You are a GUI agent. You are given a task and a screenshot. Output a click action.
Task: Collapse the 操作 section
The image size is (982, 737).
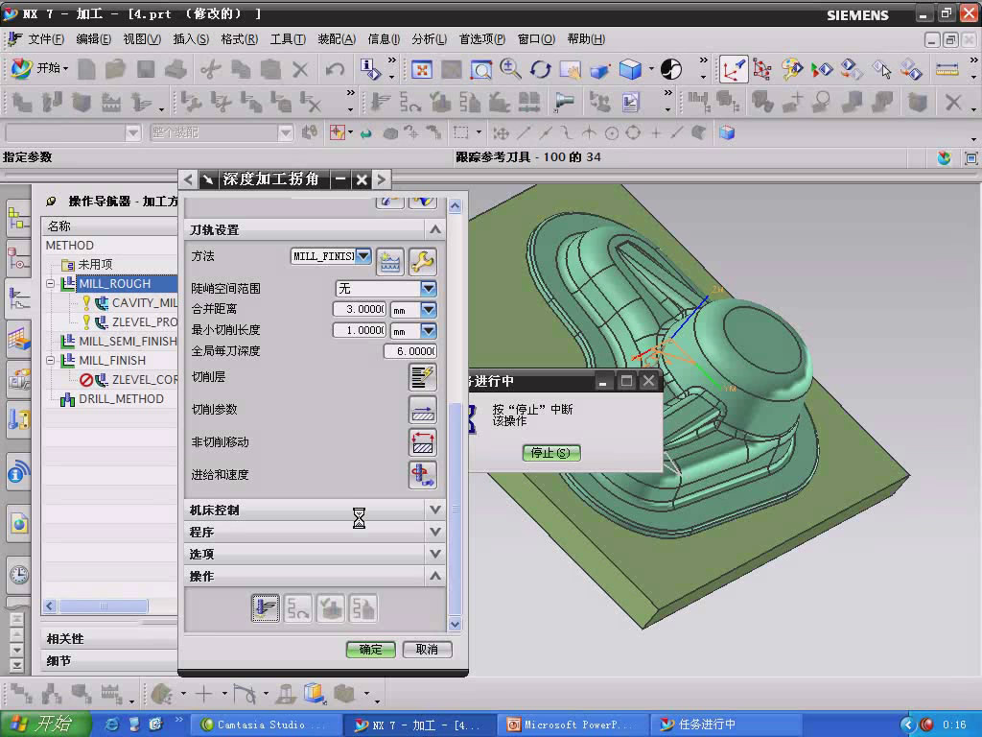click(435, 576)
